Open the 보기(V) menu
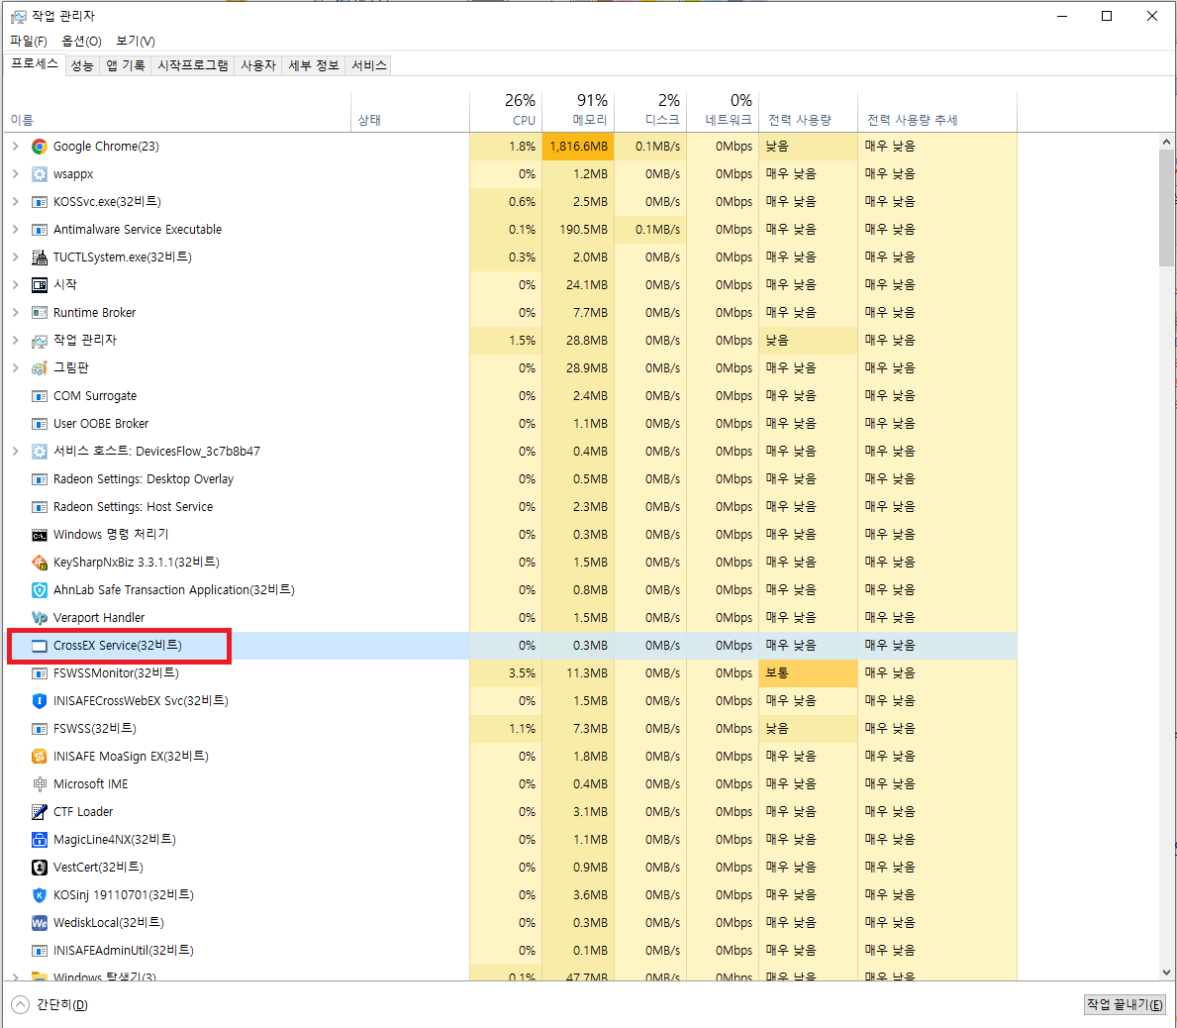 [135, 42]
